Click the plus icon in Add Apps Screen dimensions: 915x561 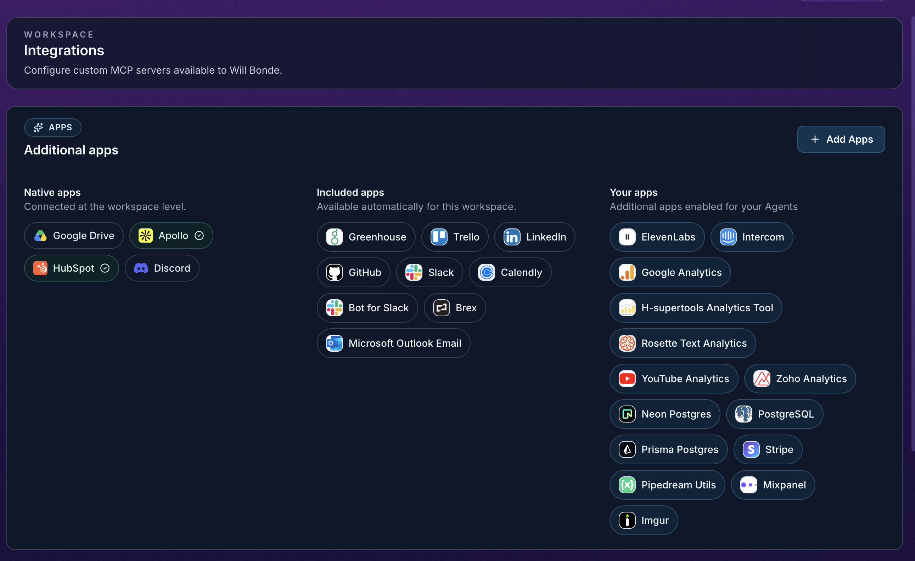click(x=815, y=139)
